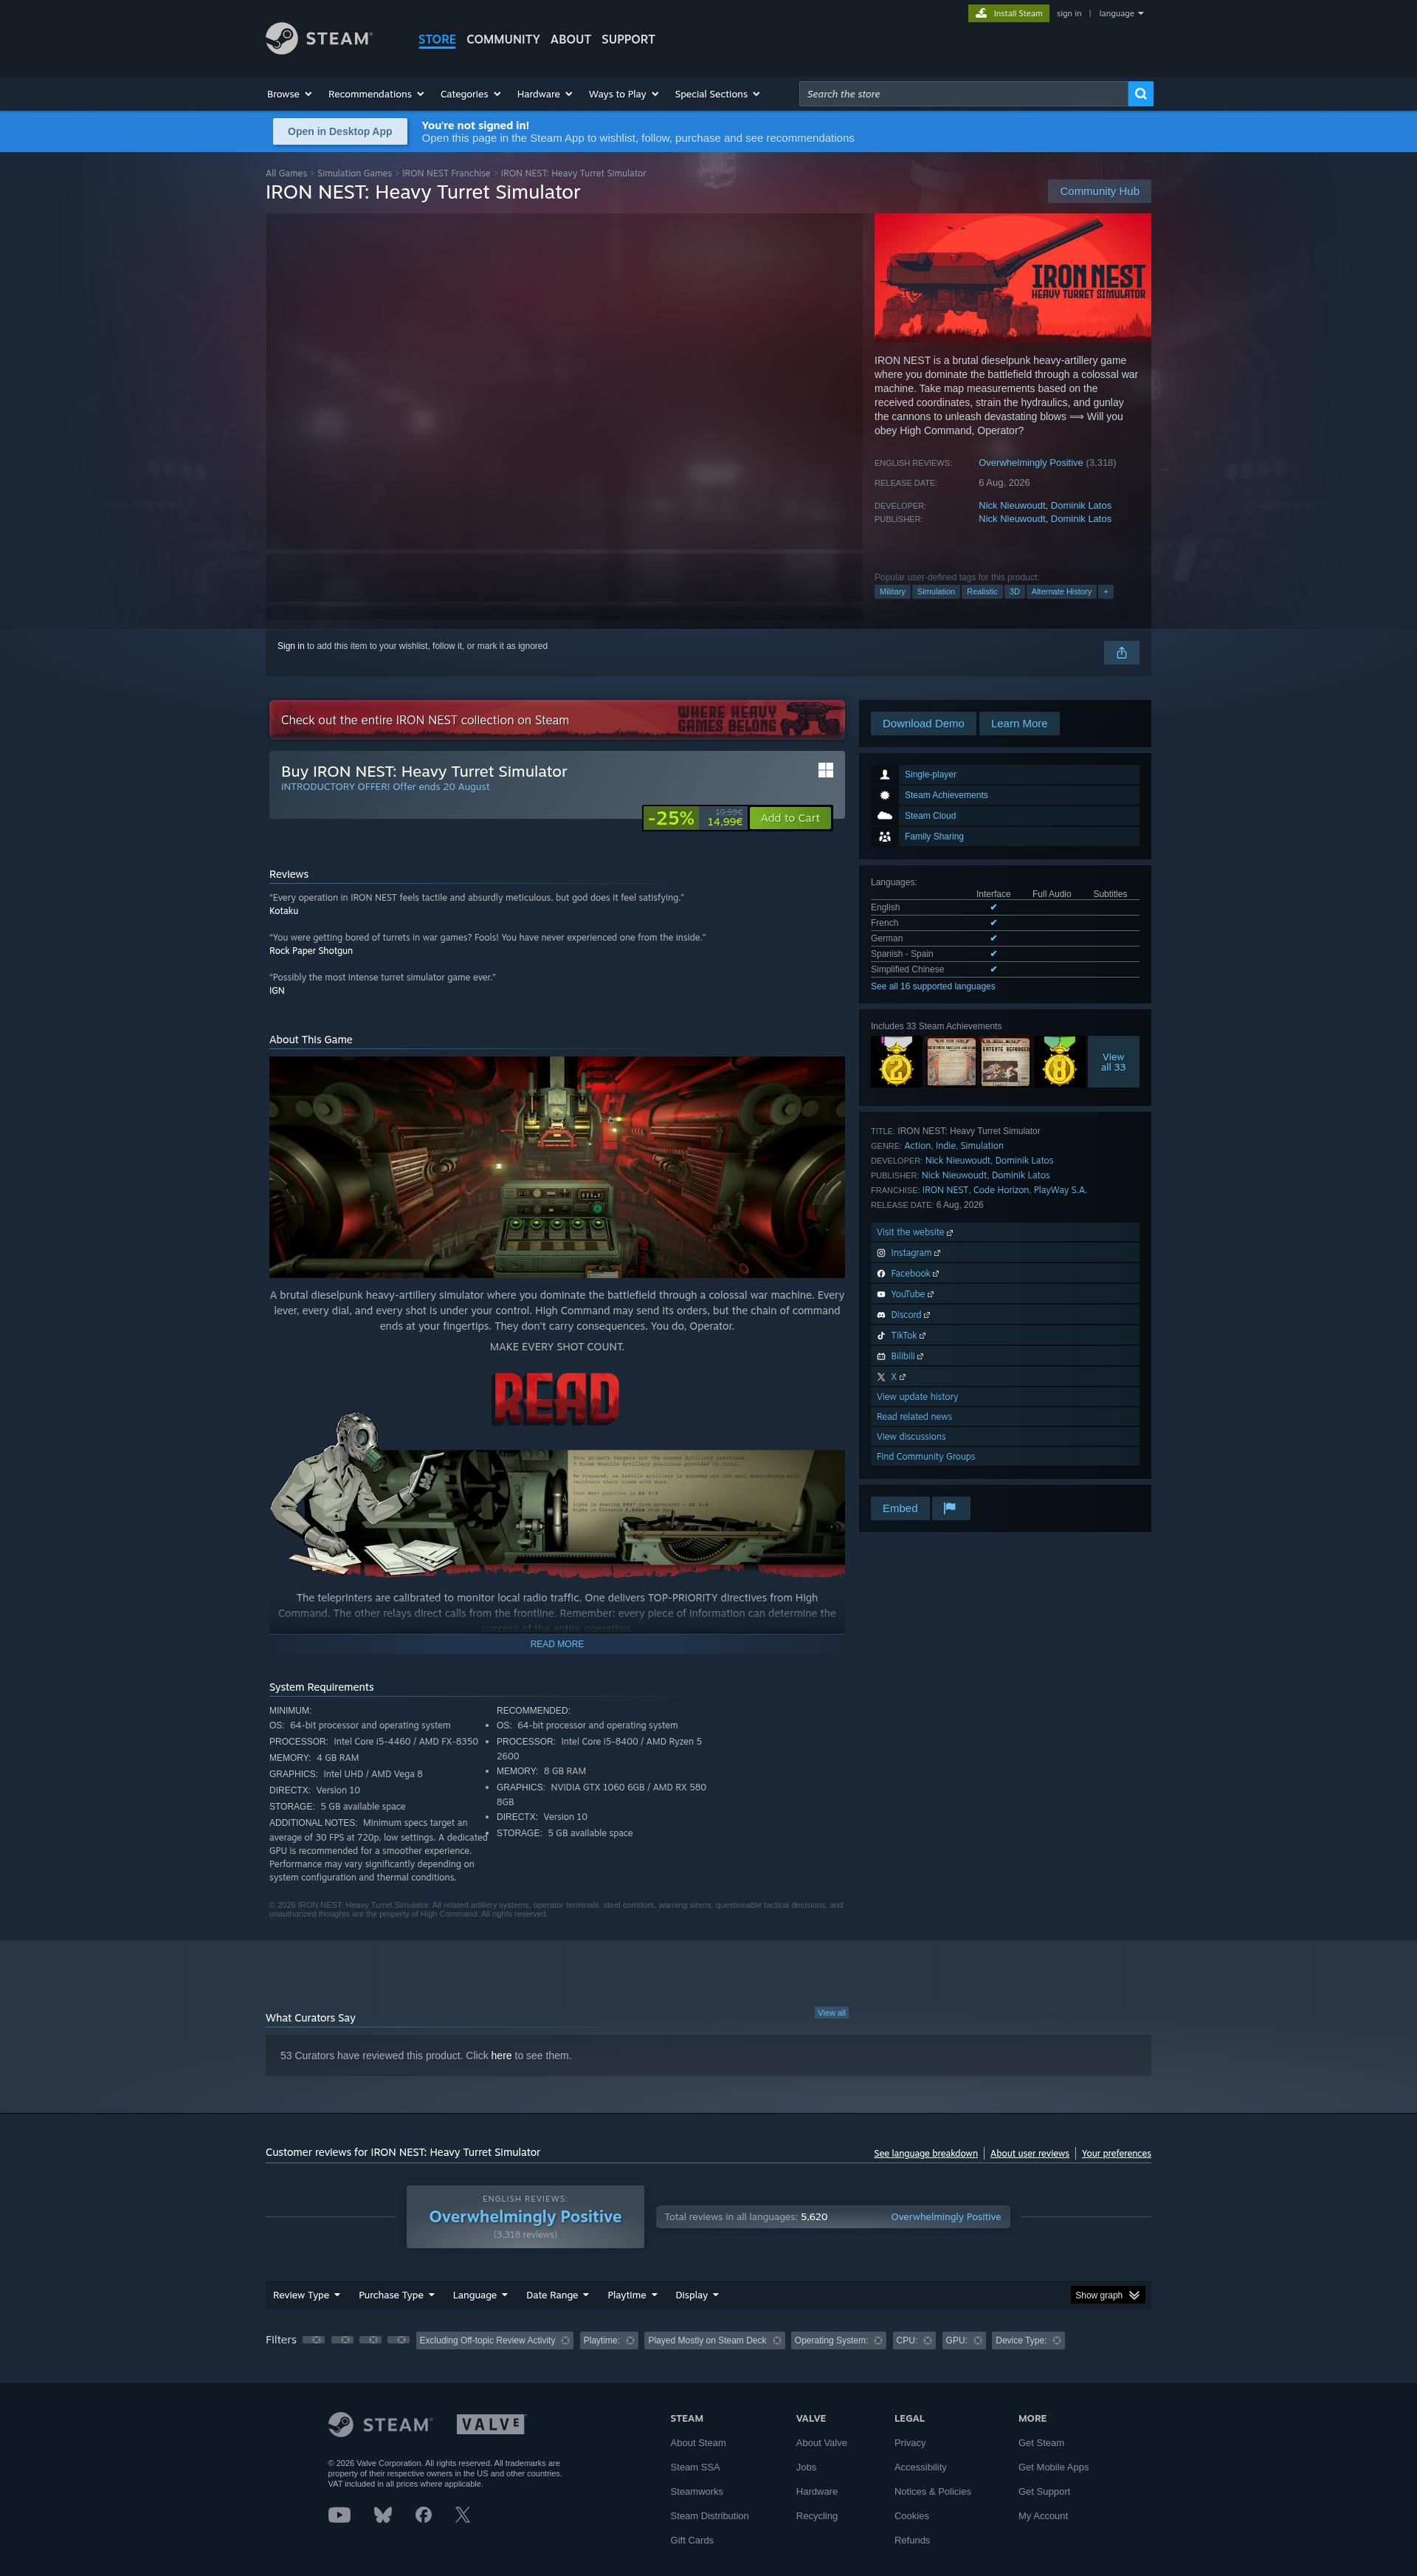Click the search magnifier button
This screenshot has width=1417, height=2576.
pos(1140,94)
